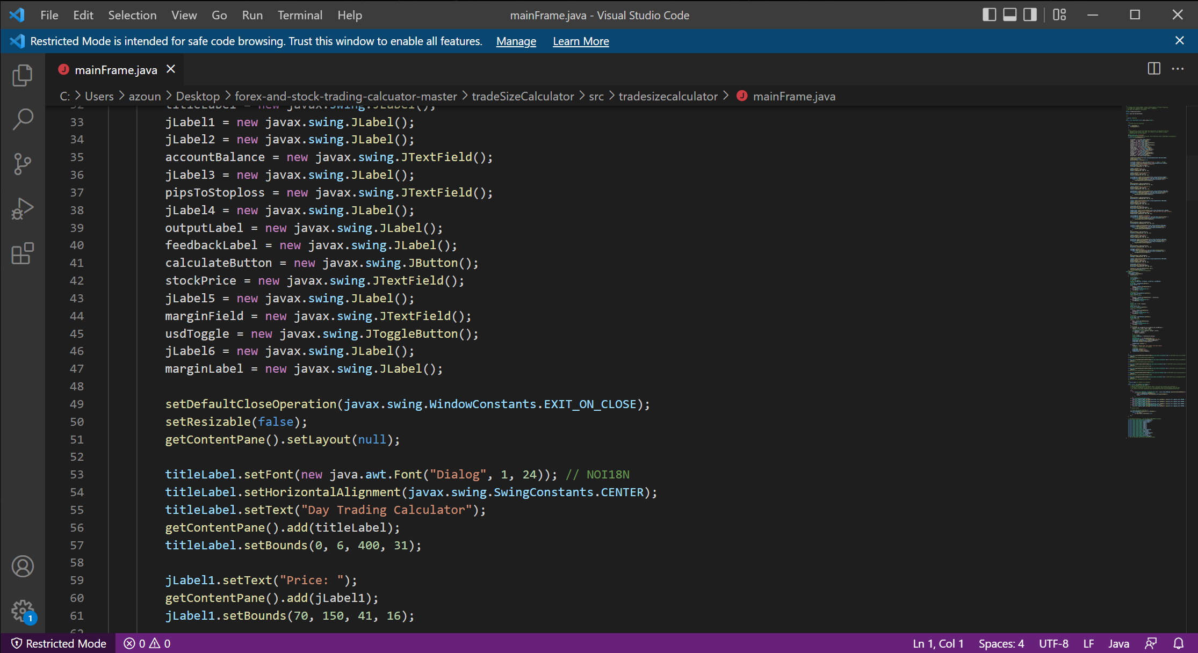1198x653 pixels.
Task: Toggle the primary side bar layout icon
Action: [x=989, y=15]
